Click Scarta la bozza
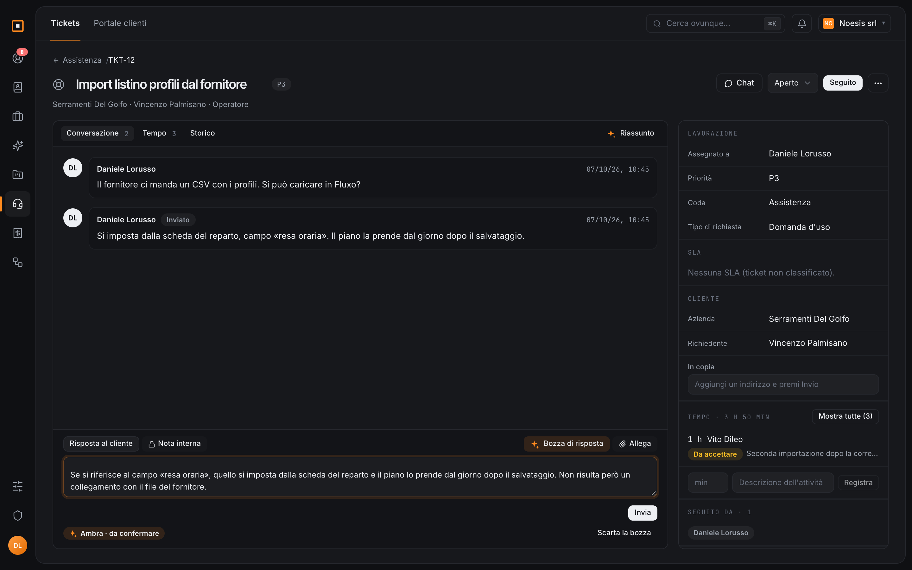912x570 pixels. click(x=624, y=533)
